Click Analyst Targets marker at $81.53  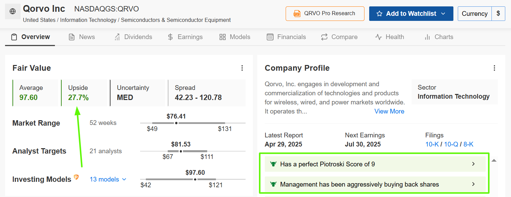(x=181, y=151)
